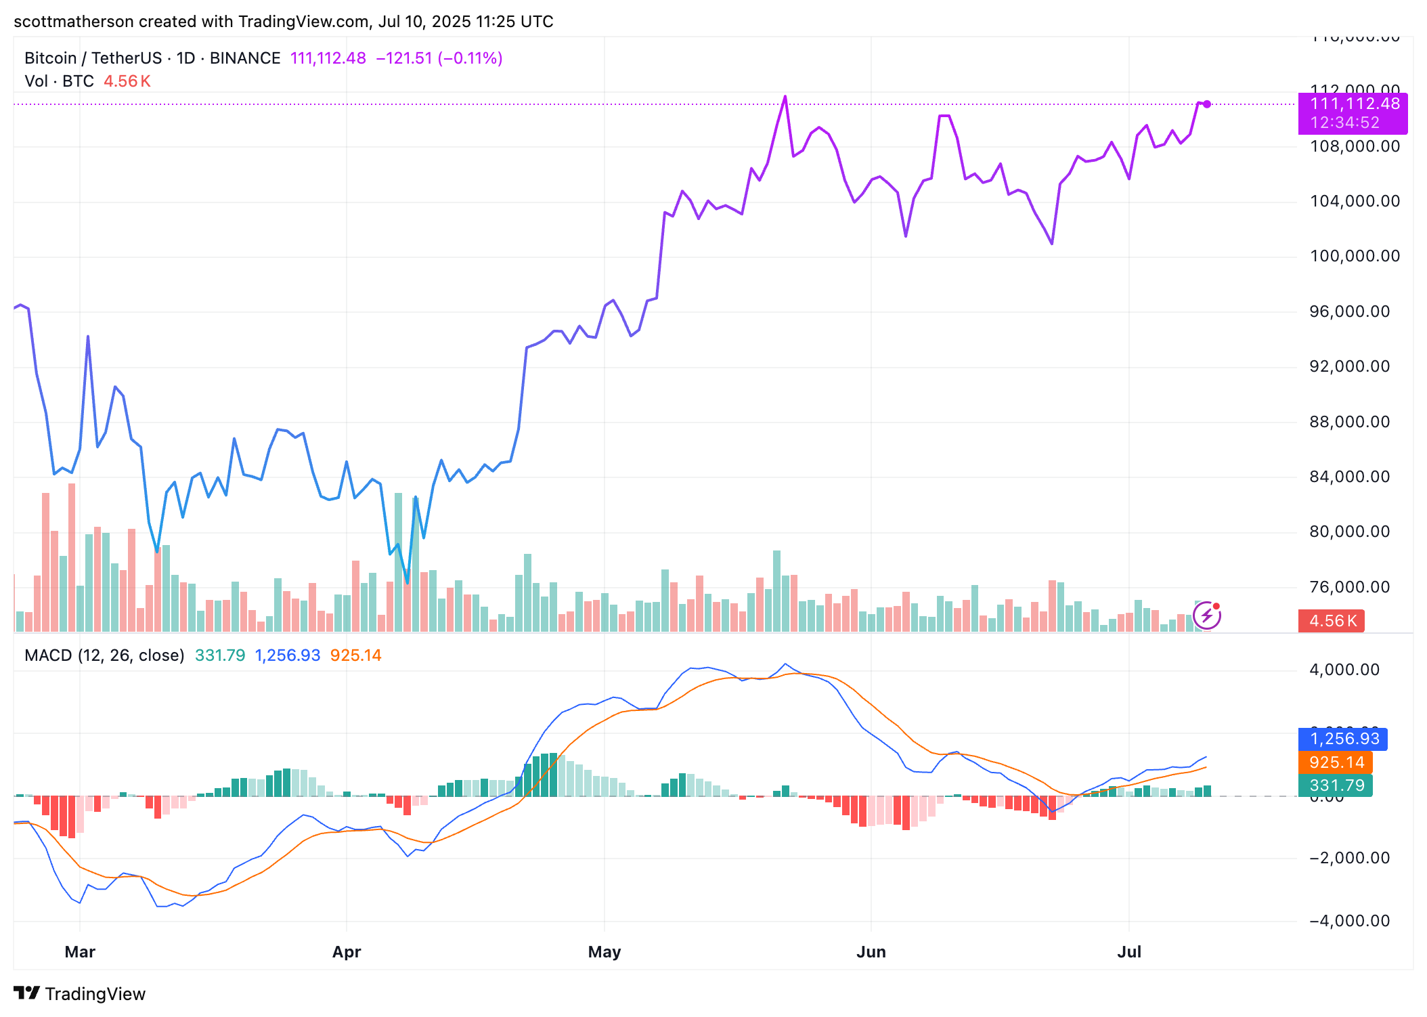The height and width of the screenshot is (1017, 1427).
Task: Select the Jul label on time axis
Action: click(x=1129, y=952)
